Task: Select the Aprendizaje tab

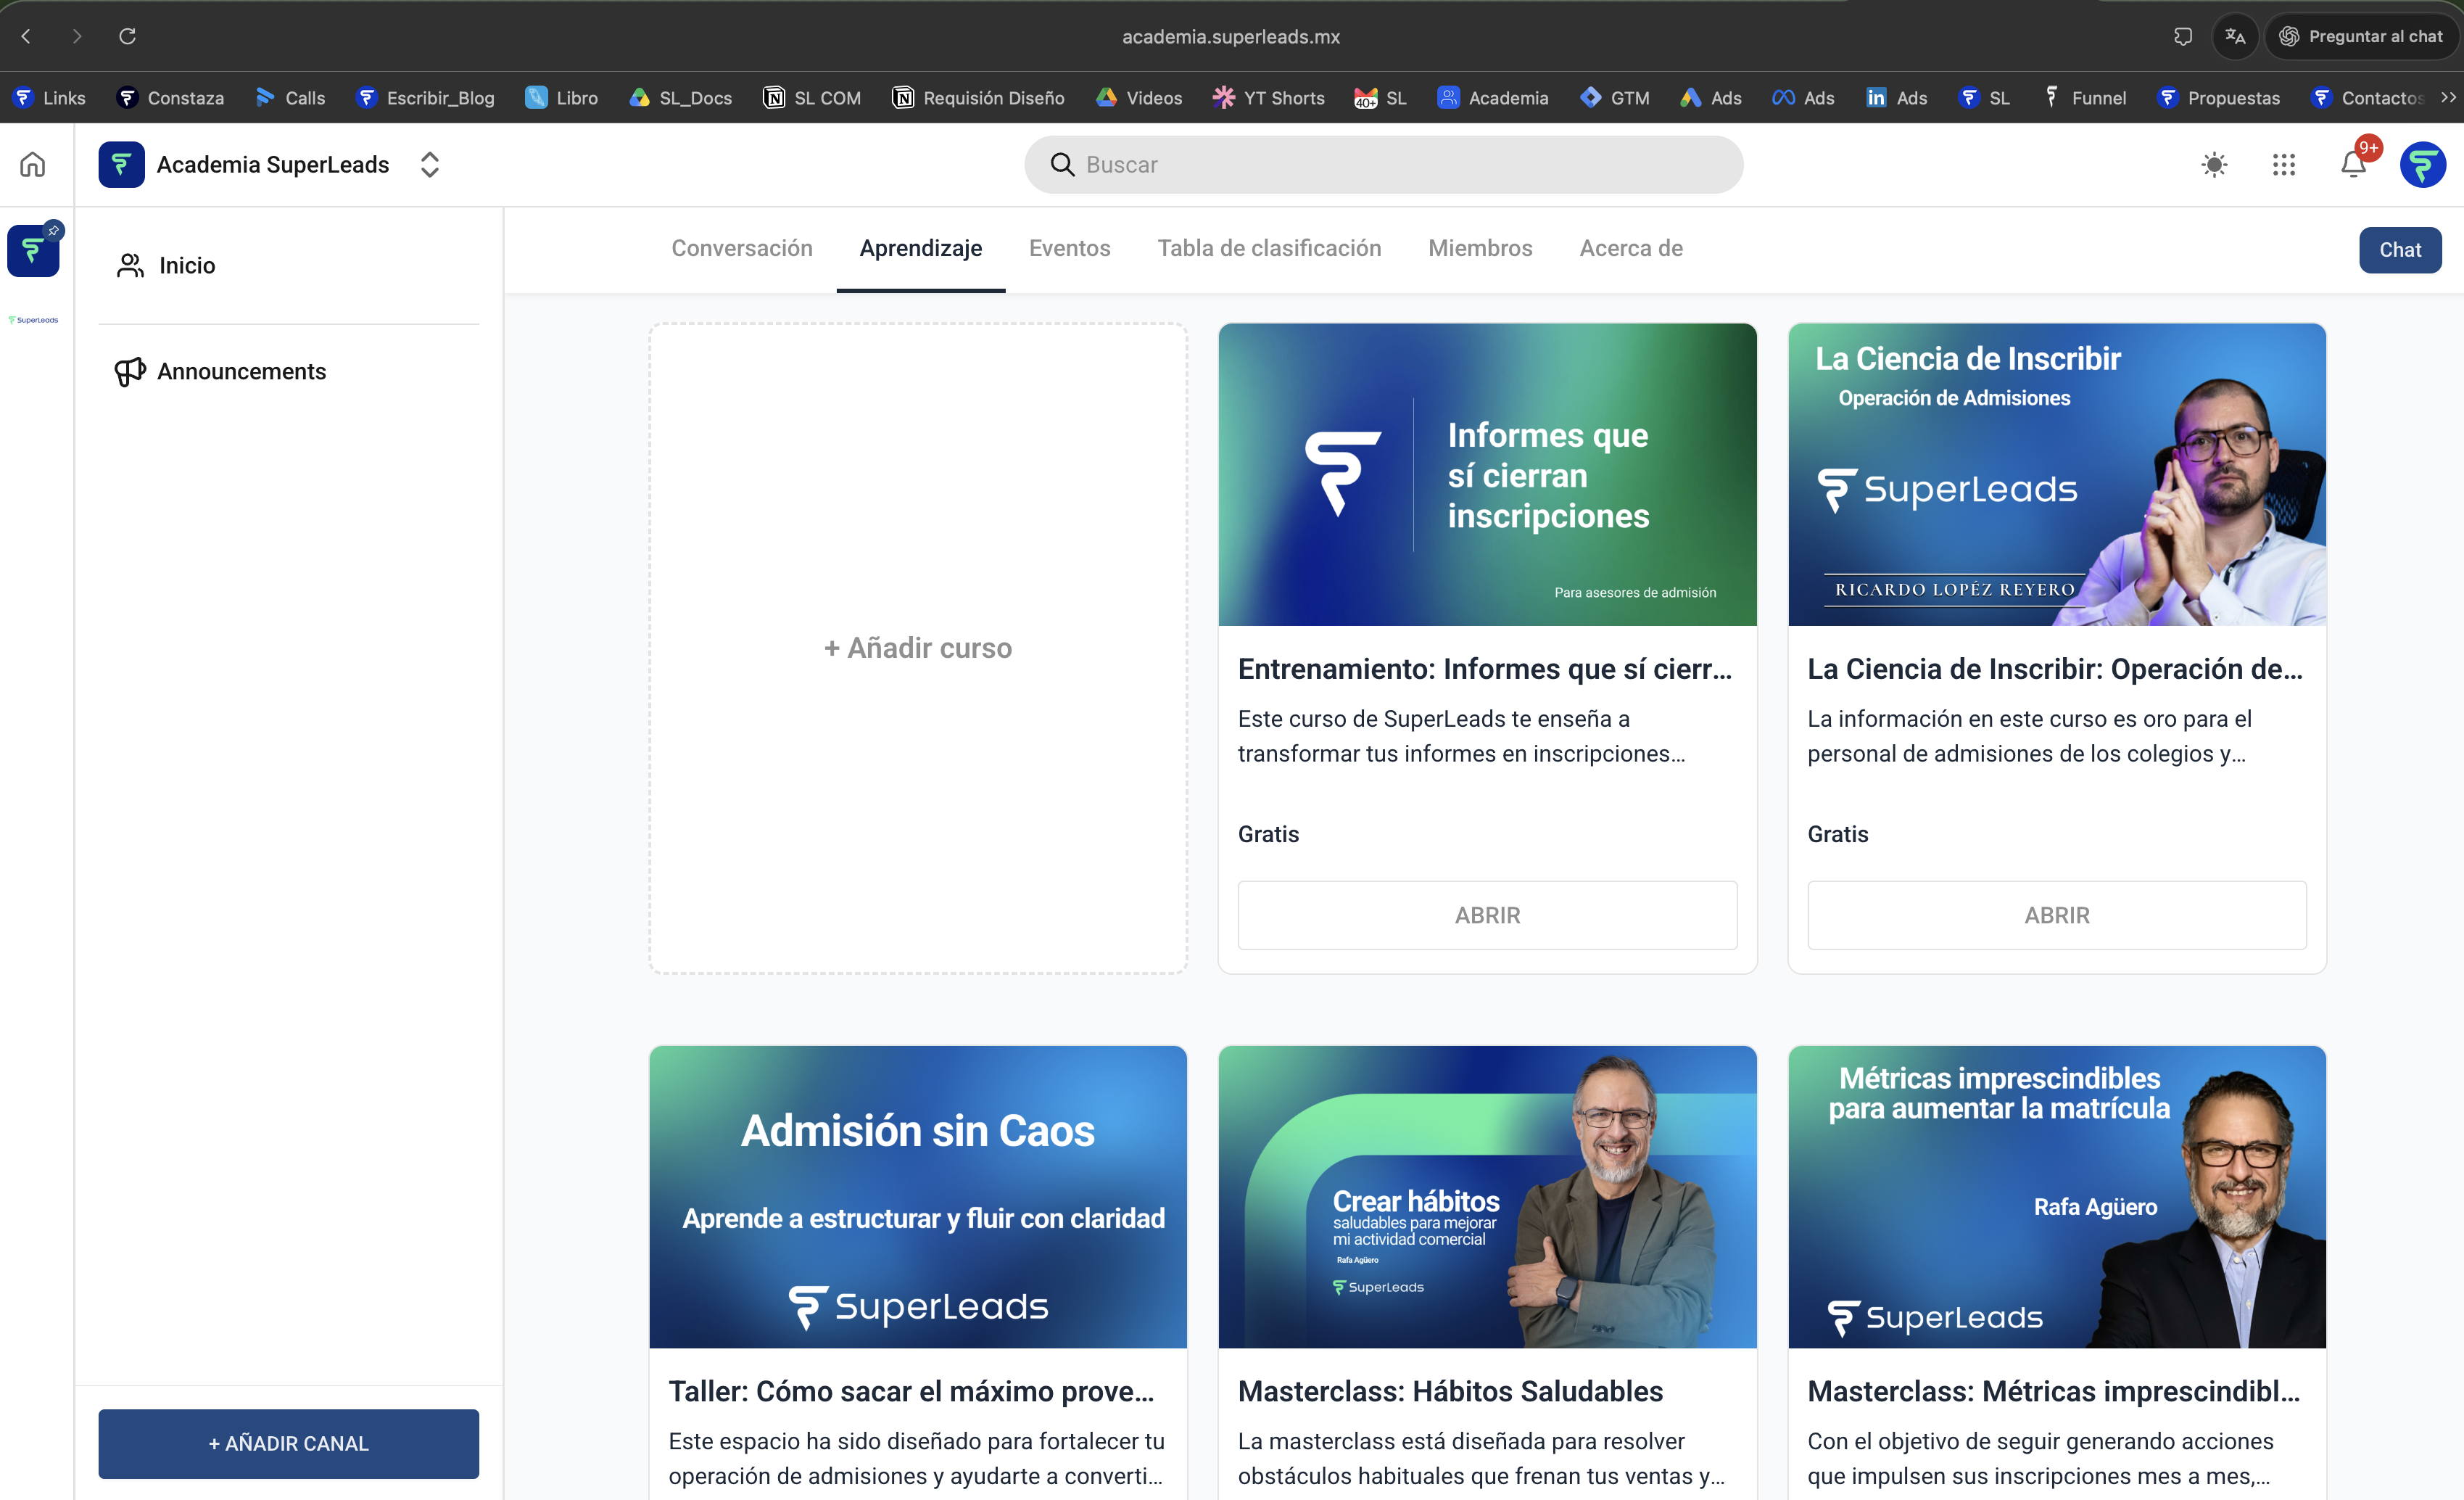Action: click(x=921, y=248)
